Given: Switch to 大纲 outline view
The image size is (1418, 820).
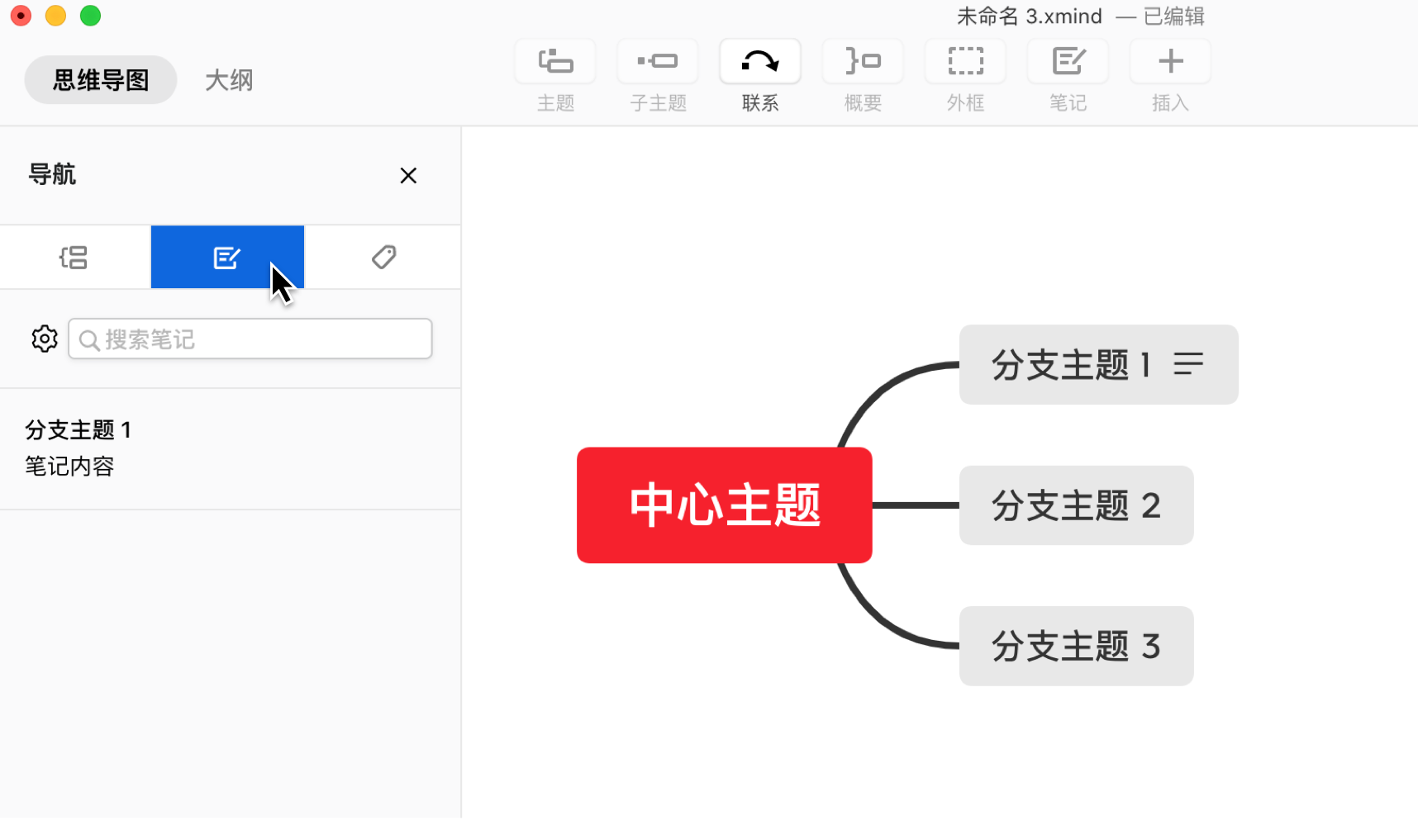Looking at the screenshot, I should [229, 80].
